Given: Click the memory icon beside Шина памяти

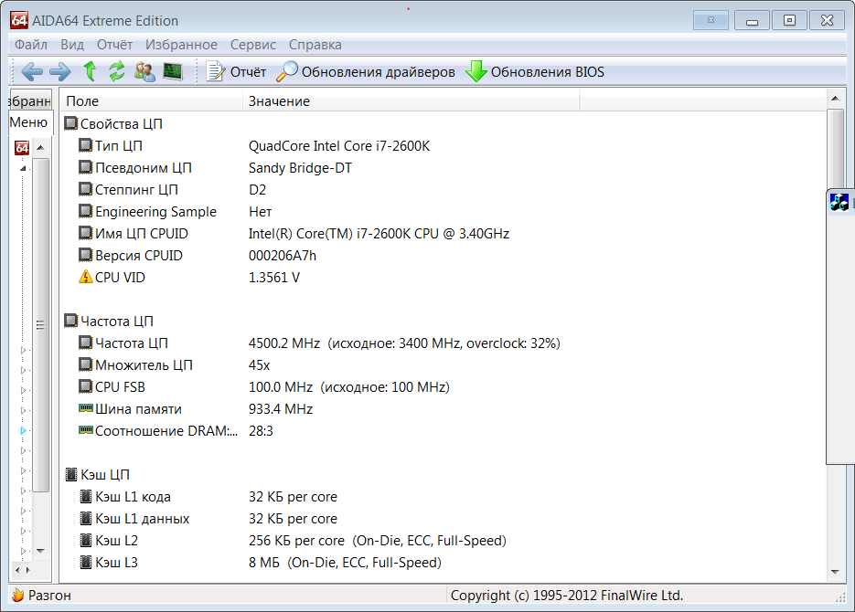Looking at the screenshot, I should click(86, 407).
